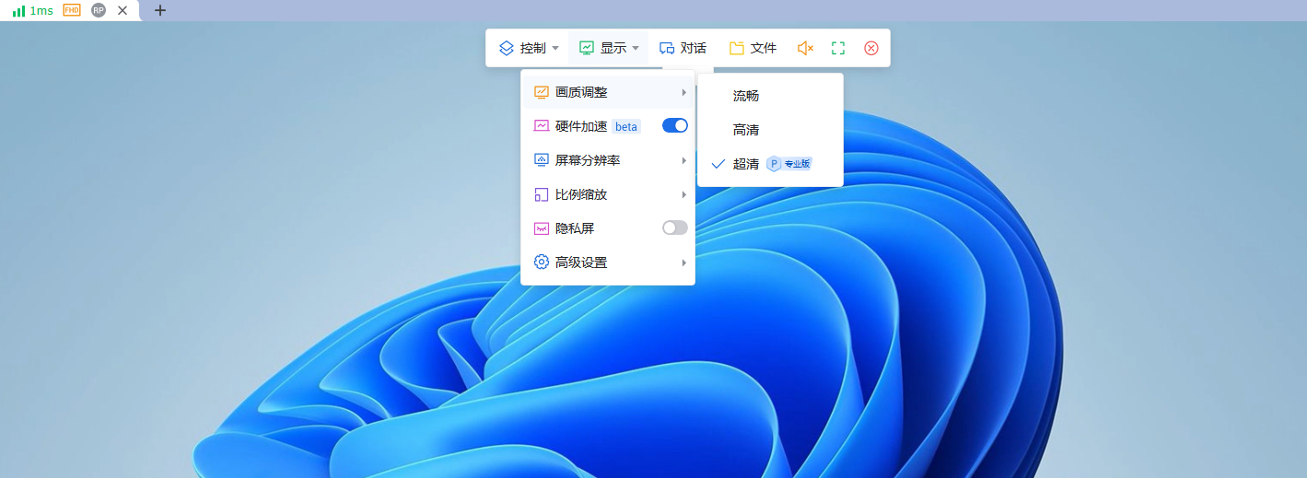Expand the 屏幕分辨率 submenu arrow

pos(684,160)
